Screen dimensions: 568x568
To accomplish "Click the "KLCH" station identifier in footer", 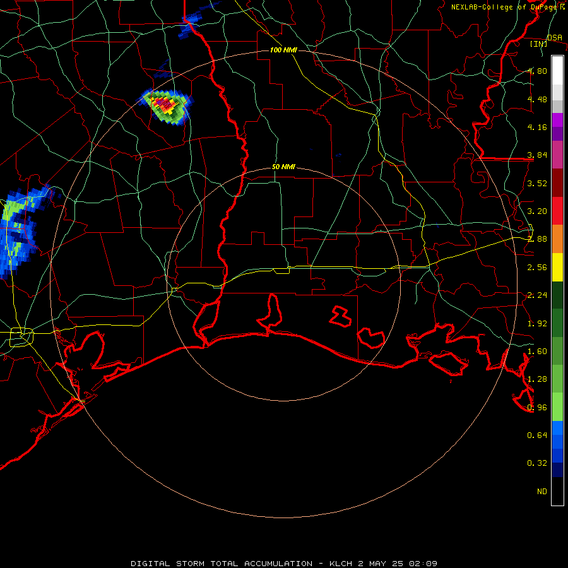I will [341, 564].
